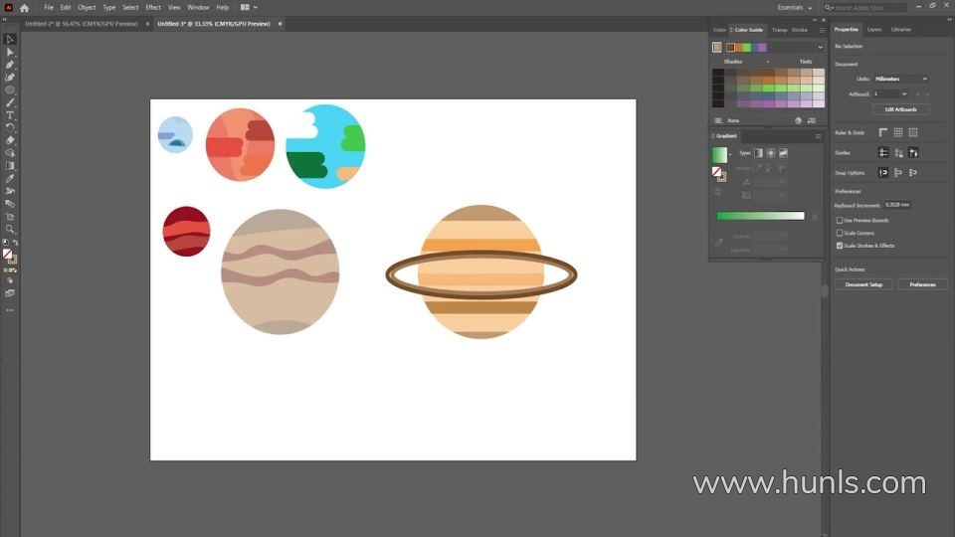This screenshot has height=537, width=955.
Task: Select Freeform gradient type icon
Action: 783,153
